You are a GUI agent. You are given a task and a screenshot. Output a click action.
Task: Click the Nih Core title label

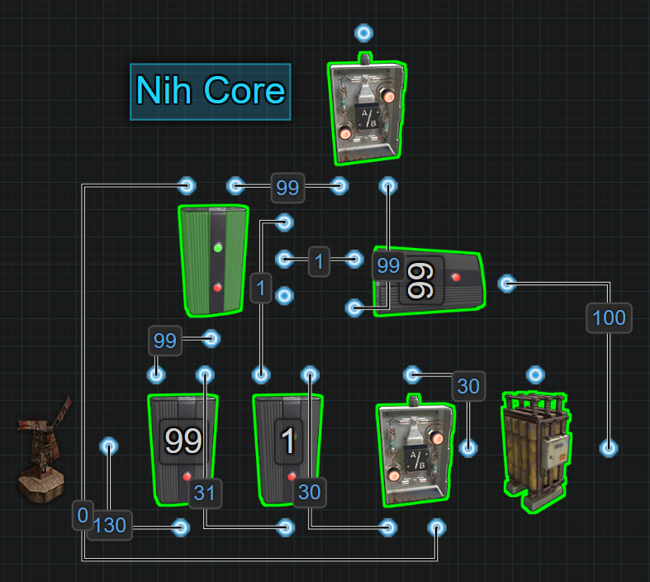211,92
